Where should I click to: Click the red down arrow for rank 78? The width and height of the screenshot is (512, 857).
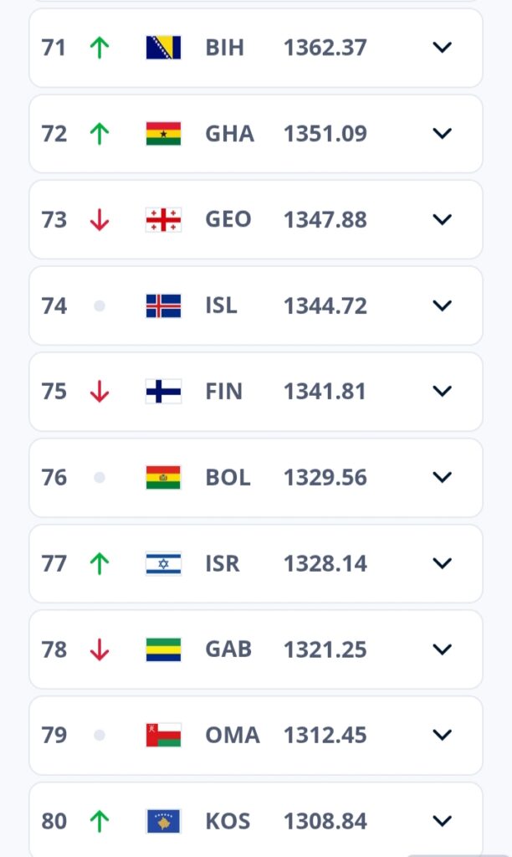pos(100,649)
